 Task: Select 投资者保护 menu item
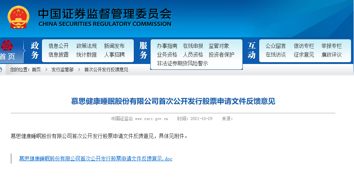[221, 55]
